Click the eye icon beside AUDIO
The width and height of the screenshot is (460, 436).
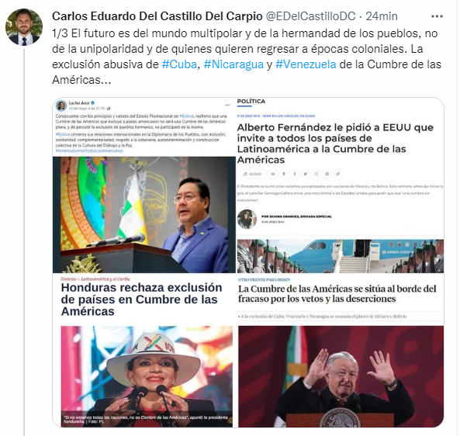pos(273,174)
